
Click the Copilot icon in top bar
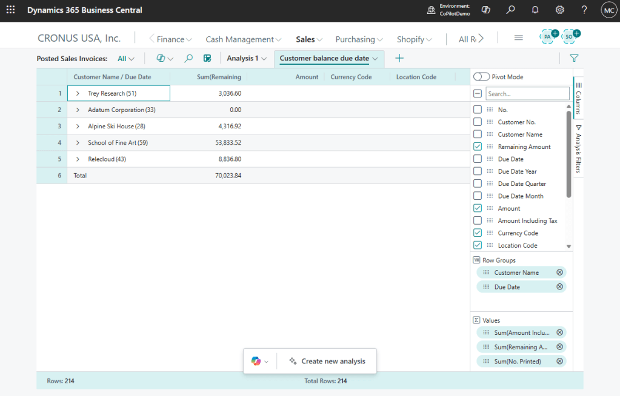click(x=485, y=10)
